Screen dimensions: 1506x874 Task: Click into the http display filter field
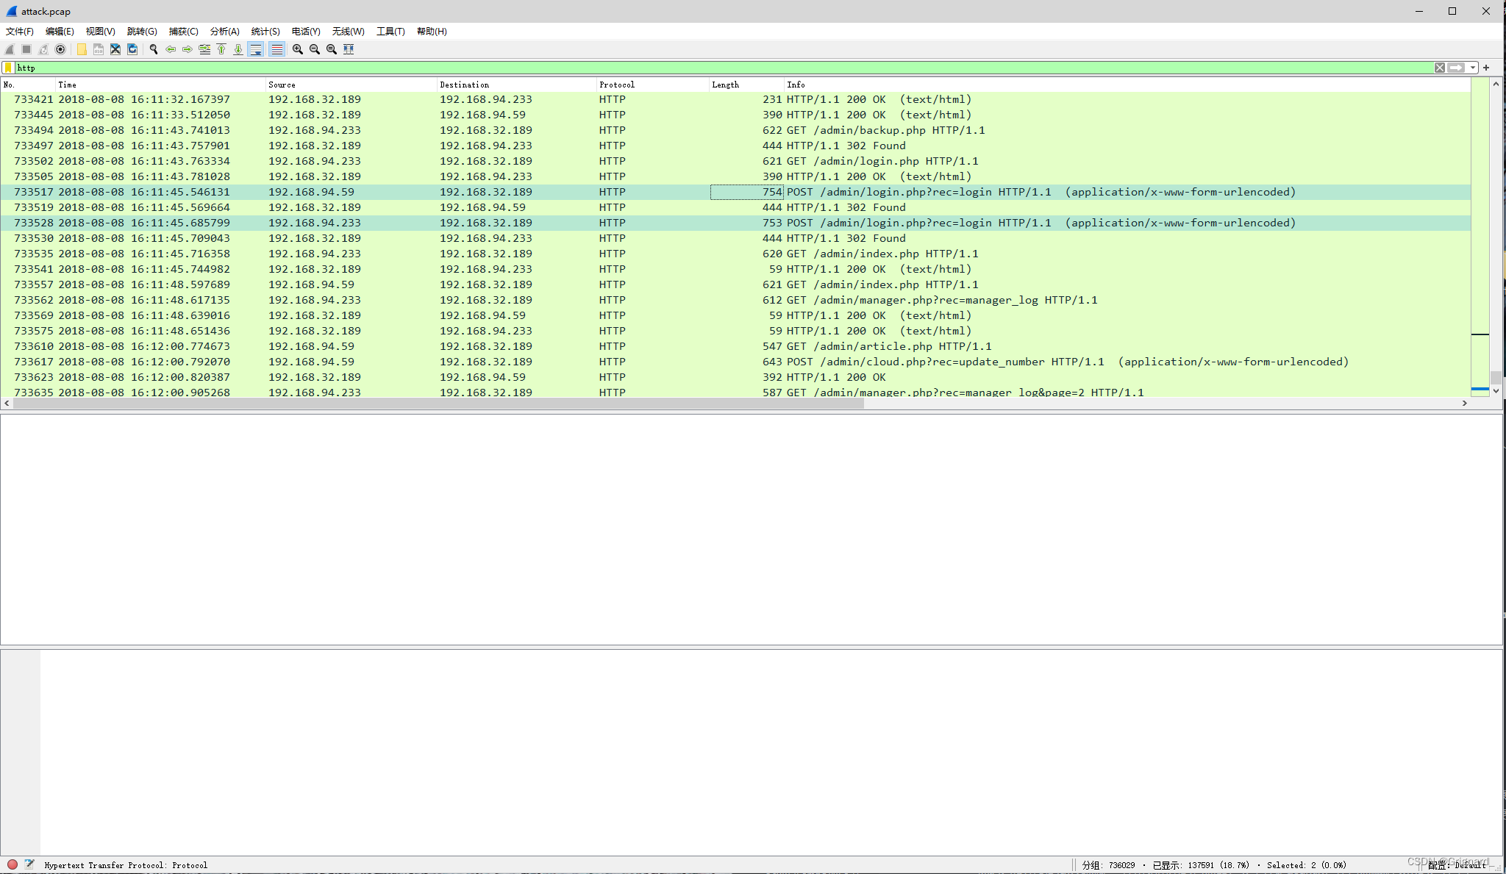click(724, 68)
